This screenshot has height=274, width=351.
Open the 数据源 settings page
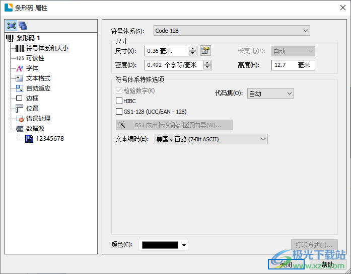click(x=35, y=129)
